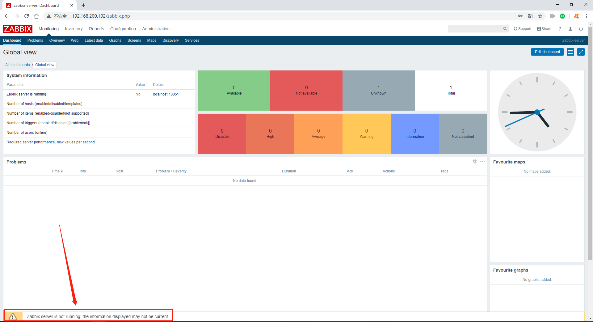Click the red Not available tile
This screenshot has width=593, height=322.
click(x=306, y=91)
